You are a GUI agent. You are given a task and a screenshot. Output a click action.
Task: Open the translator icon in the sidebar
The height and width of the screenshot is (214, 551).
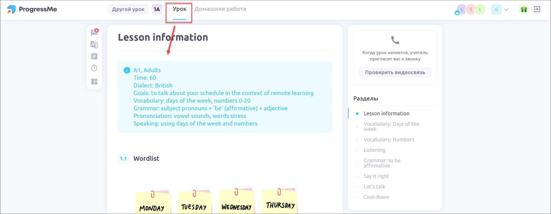(94, 45)
